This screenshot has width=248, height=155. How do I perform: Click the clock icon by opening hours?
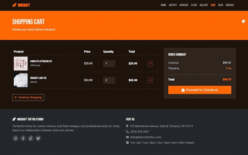(127, 143)
